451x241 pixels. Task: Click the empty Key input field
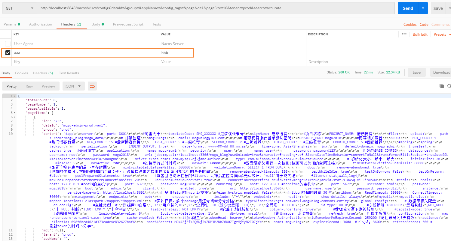coord(85,62)
